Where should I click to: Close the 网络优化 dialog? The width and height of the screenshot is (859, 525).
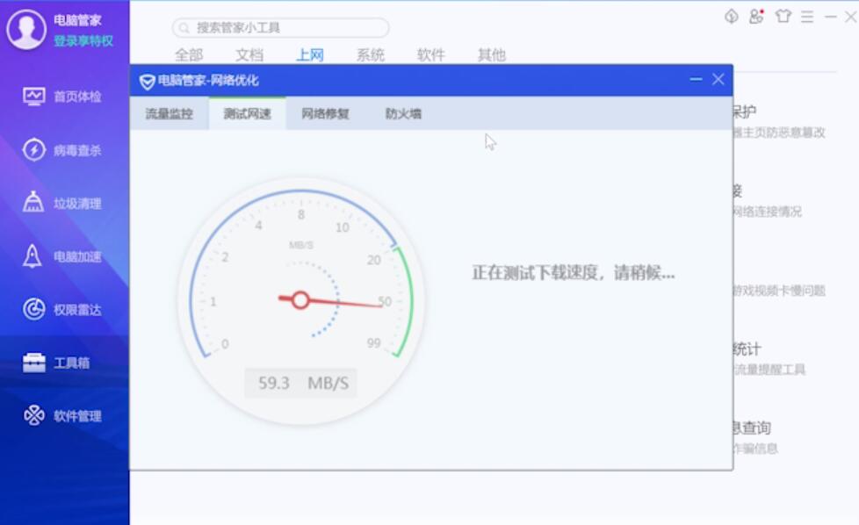click(718, 79)
